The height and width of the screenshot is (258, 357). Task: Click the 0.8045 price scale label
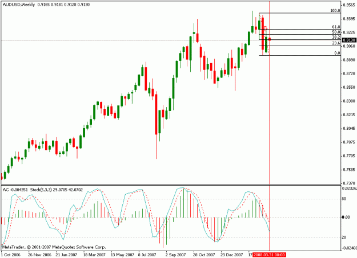[x=350, y=128]
